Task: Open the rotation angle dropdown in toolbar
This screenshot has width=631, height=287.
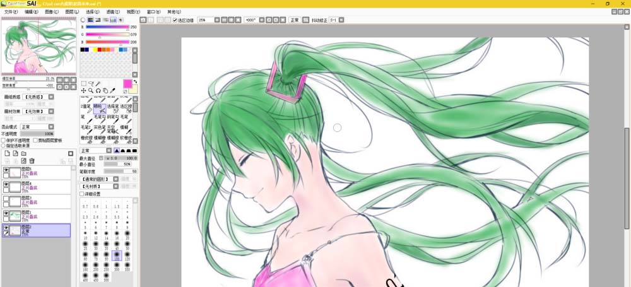Action: pyautogui.click(x=262, y=20)
